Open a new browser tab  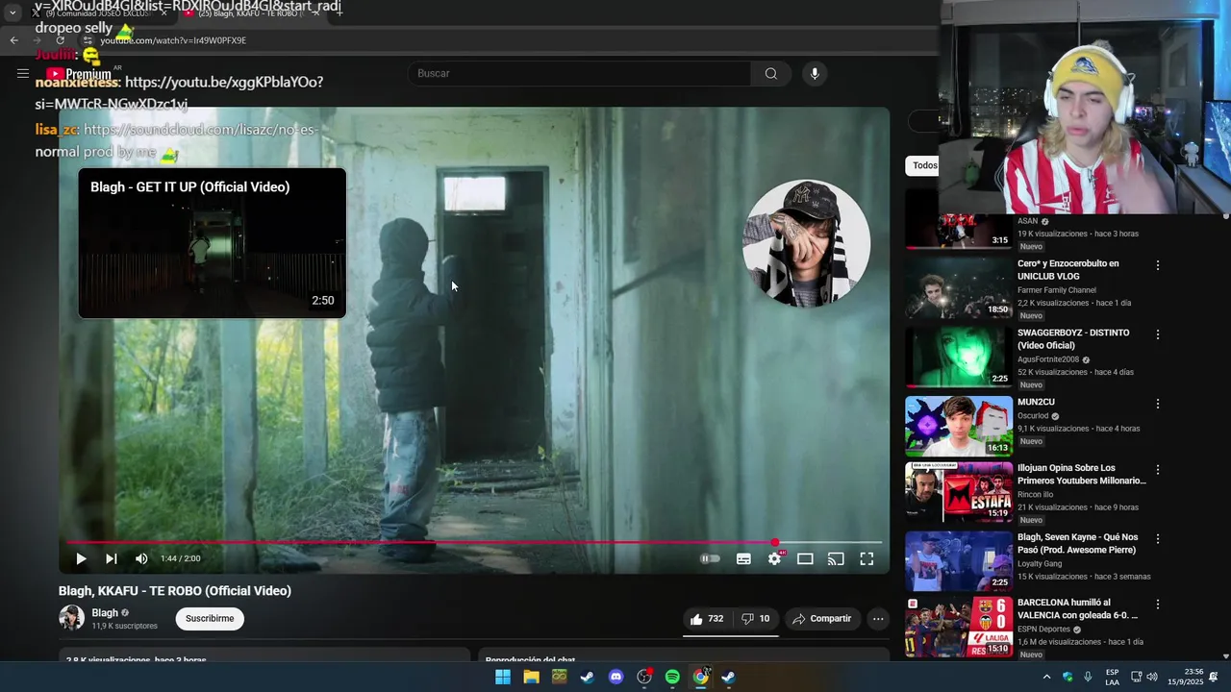pyautogui.click(x=339, y=13)
